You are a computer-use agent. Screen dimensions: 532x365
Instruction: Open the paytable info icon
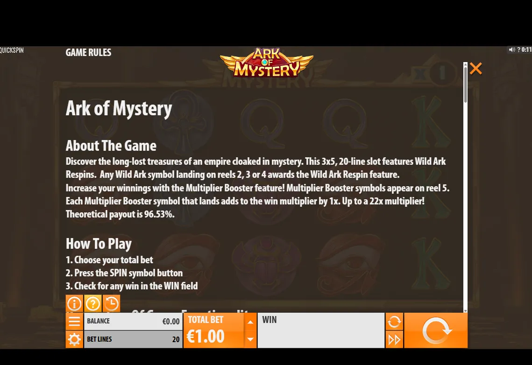[x=74, y=303]
